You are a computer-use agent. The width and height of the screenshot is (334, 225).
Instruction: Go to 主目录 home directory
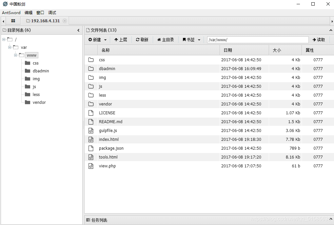[x=166, y=40]
